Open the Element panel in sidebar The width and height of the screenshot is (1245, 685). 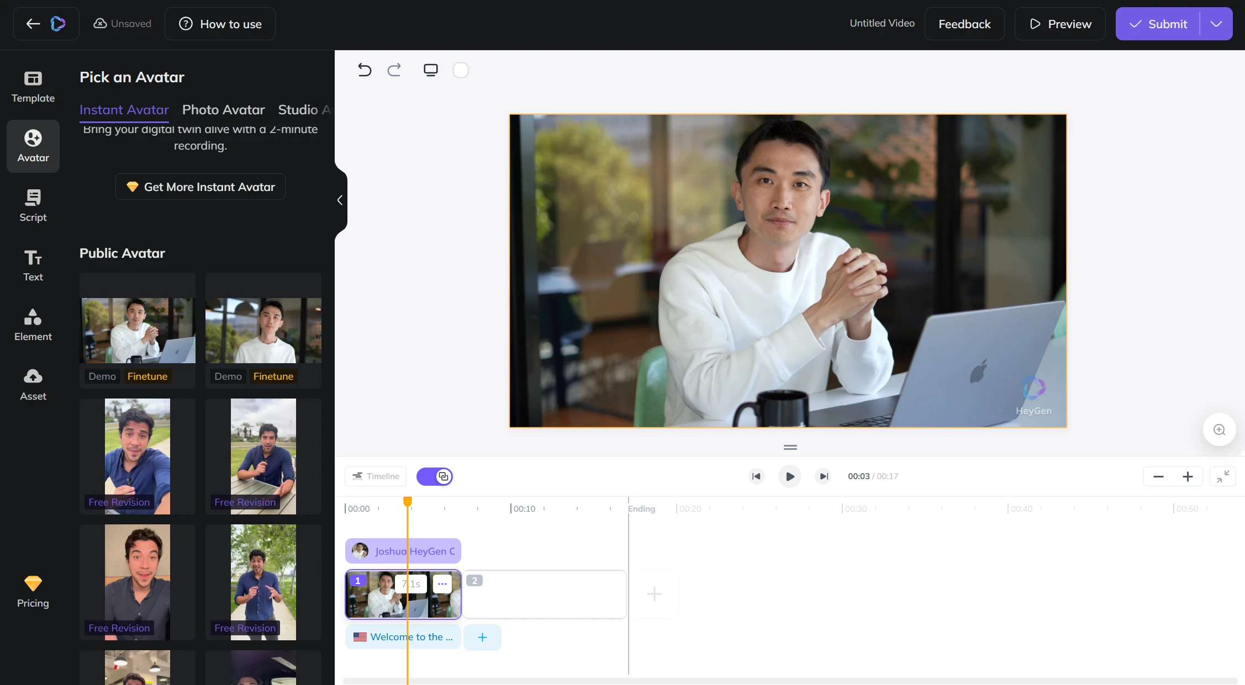[x=33, y=325]
